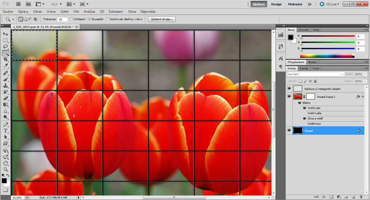Hide the Vektorový inteligentní objekt layer
The image size is (370, 200).
pos(289,88)
